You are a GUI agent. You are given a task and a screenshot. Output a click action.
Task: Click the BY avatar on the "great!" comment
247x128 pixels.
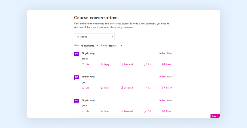[77, 54]
